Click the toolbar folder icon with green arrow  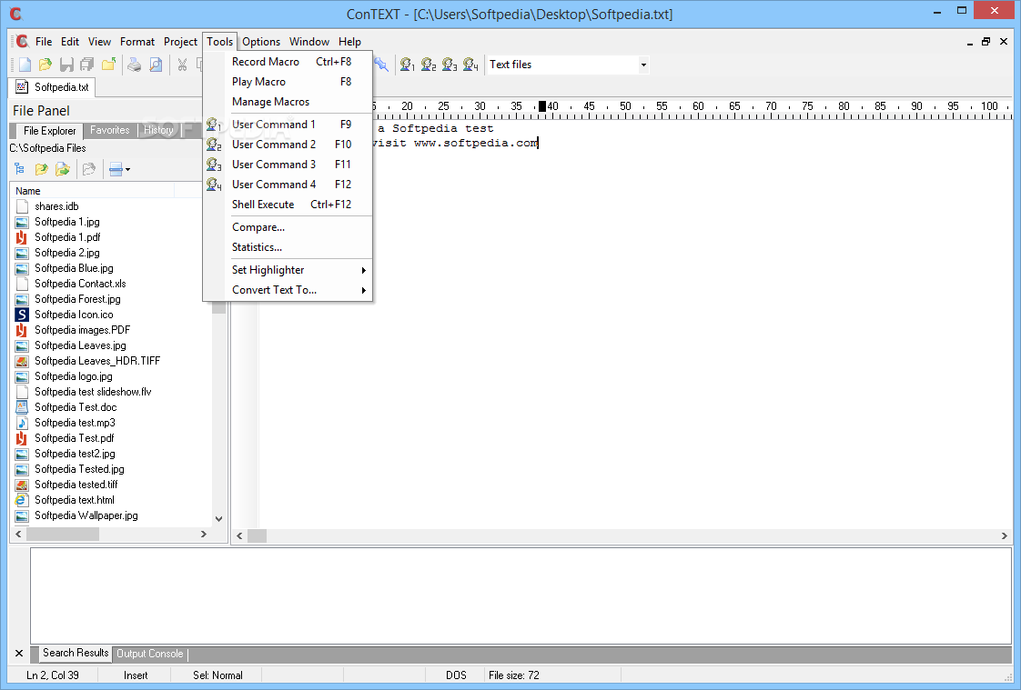108,65
